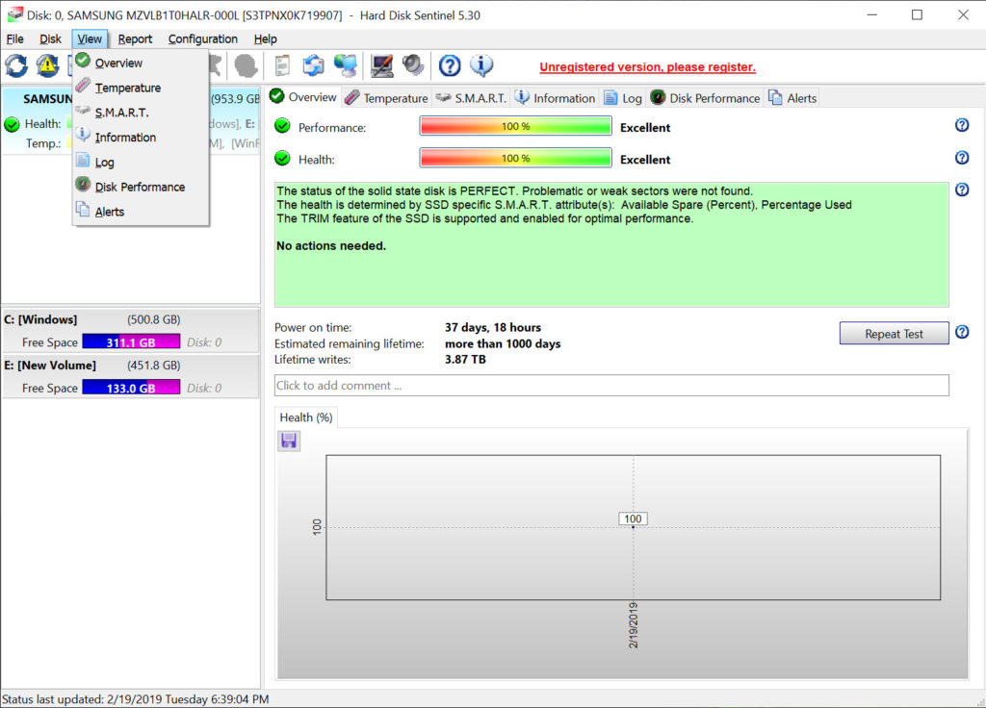Switch to the S.M.A.R.T. tab
986x708 pixels.
click(471, 98)
